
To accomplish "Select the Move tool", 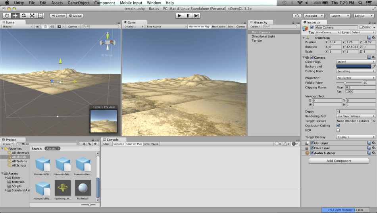I will click(x=15, y=15).
